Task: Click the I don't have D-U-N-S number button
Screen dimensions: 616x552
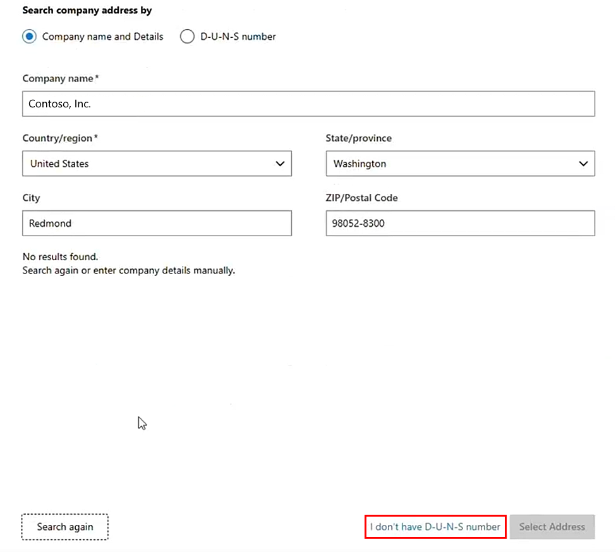Action: [435, 527]
